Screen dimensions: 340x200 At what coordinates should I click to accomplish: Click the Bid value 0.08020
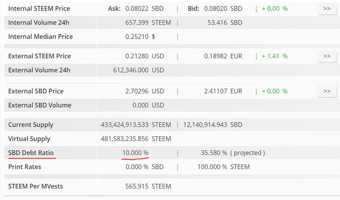(x=216, y=8)
